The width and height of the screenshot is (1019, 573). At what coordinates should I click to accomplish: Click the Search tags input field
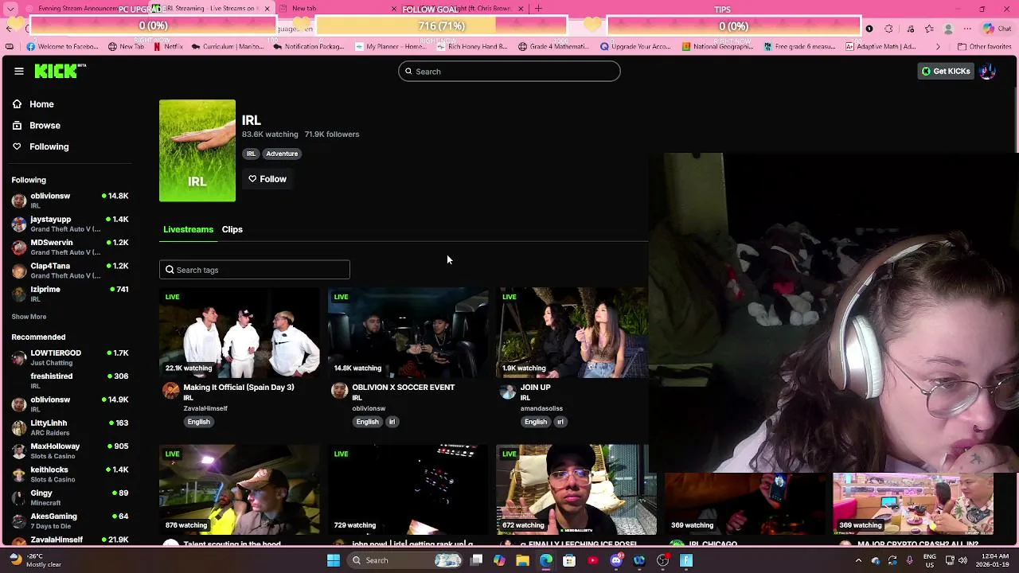[x=255, y=270]
